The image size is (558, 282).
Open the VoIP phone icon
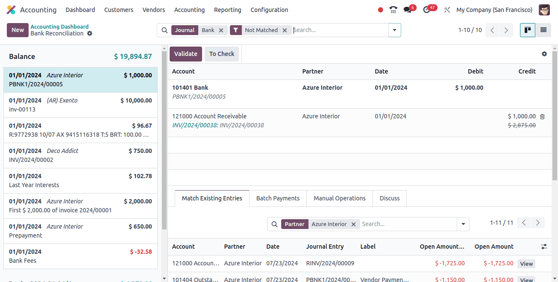point(394,10)
